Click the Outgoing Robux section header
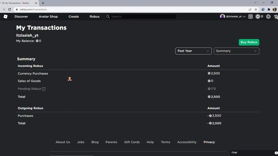 click(30, 108)
